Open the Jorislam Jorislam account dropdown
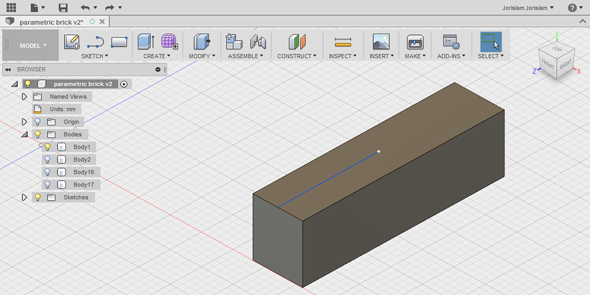This screenshot has width=590, height=295. pyautogui.click(x=528, y=7)
